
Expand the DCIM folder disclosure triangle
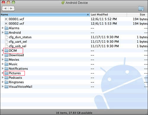[2, 50]
